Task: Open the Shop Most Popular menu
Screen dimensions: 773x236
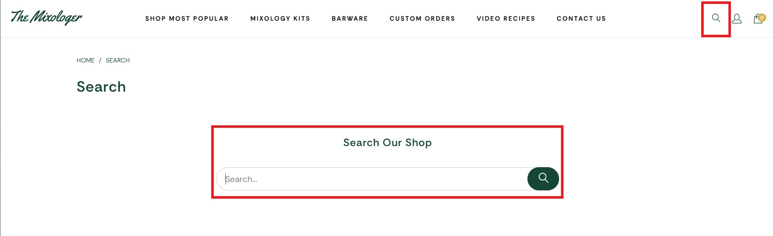Action: point(187,19)
